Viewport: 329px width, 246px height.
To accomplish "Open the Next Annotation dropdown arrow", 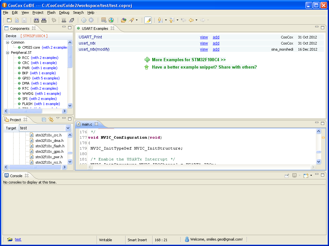I will tap(166, 20).
